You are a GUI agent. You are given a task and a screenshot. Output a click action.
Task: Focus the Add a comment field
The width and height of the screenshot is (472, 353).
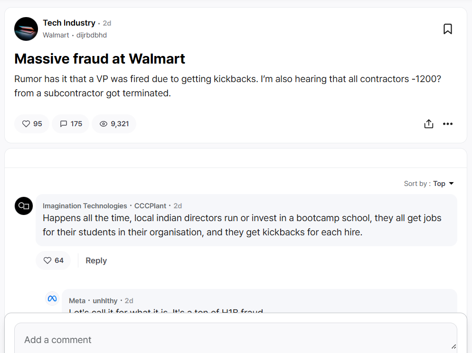(x=235, y=340)
